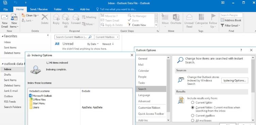Click the Reply All icon
256x125 pixels.
tap(66, 21)
